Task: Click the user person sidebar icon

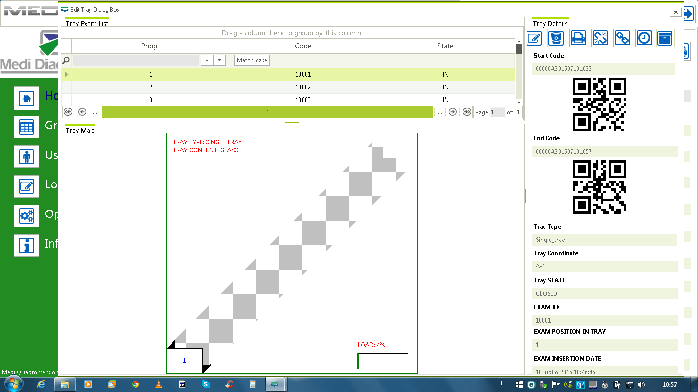Action: point(27,157)
